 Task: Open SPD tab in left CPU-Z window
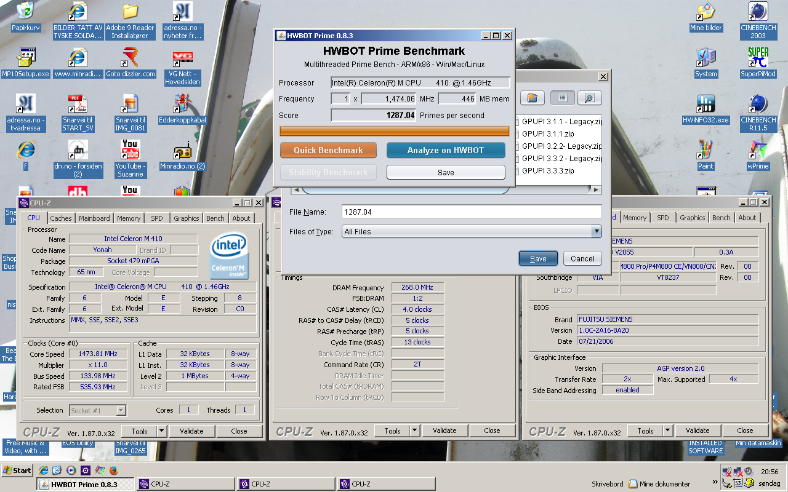[x=157, y=218]
